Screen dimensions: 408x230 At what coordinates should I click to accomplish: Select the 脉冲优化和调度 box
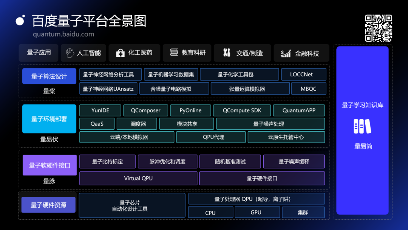coord(168,162)
